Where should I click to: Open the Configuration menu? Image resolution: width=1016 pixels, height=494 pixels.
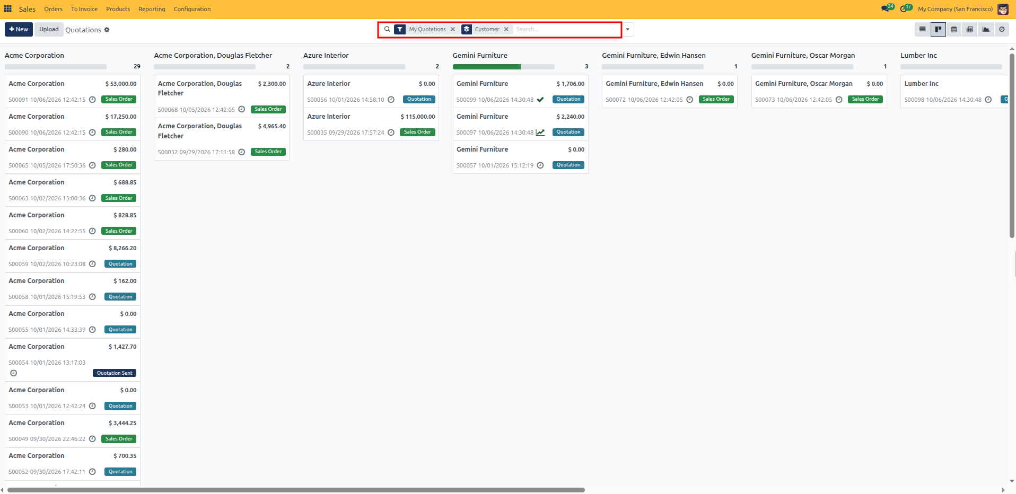(x=192, y=9)
